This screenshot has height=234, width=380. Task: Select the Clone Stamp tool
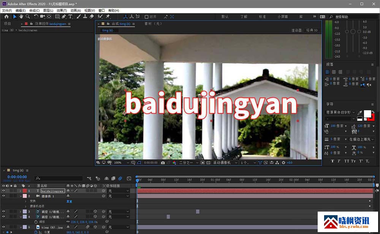[x=85, y=16]
